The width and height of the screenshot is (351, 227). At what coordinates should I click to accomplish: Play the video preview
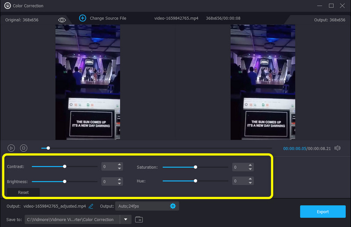[x=11, y=148]
